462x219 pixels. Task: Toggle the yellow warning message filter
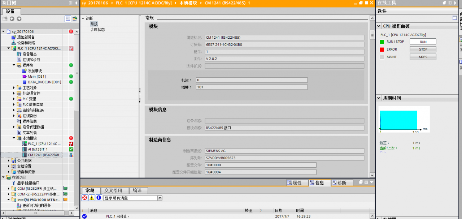pos(91,198)
